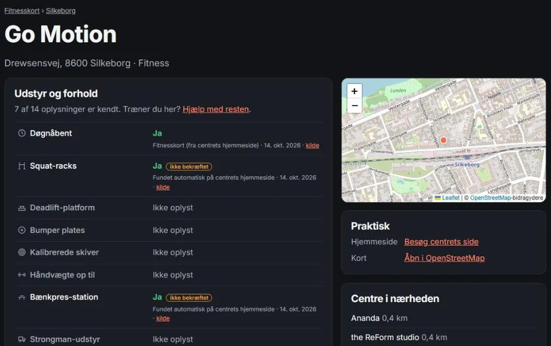Viewport: 551px width, 346px height.
Task: Click the Fitnesskort breadcrumb link
Action: (x=22, y=10)
